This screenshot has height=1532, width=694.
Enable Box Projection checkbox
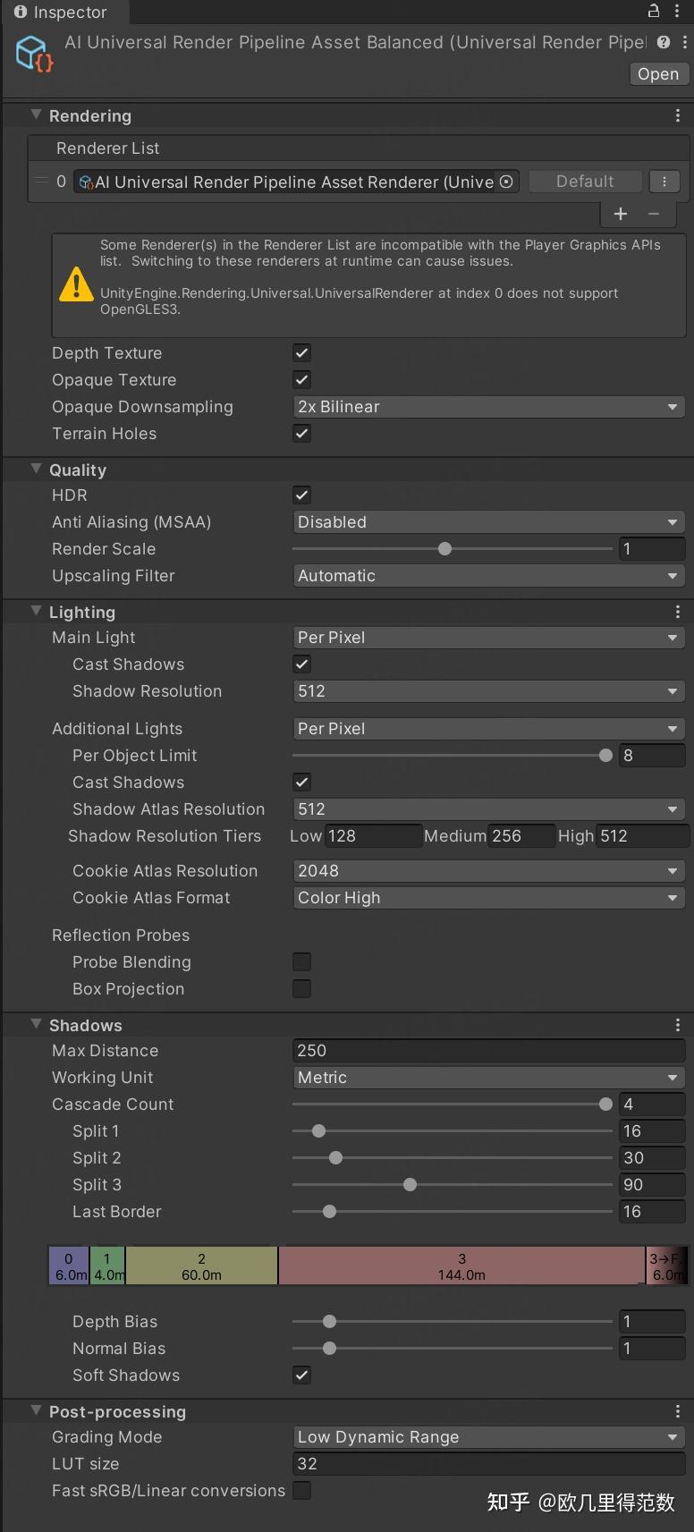pyautogui.click(x=302, y=989)
